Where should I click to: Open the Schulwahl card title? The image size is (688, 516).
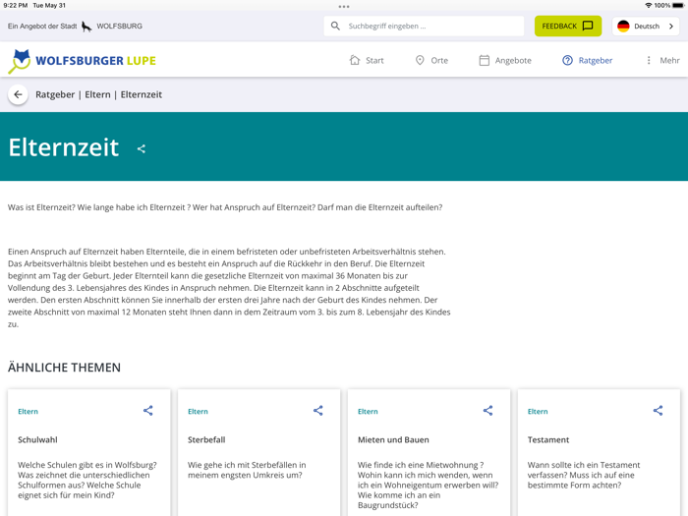point(37,439)
